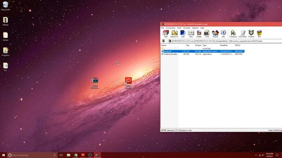
Task: Run the VirusScan toolbar icon
Action: pyautogui.click(x=233, y=34)
